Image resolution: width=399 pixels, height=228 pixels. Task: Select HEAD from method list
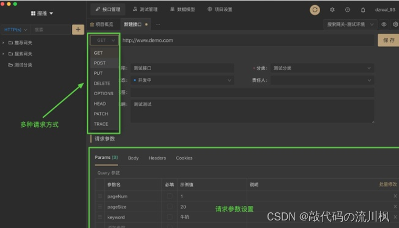tap(104, 103)
